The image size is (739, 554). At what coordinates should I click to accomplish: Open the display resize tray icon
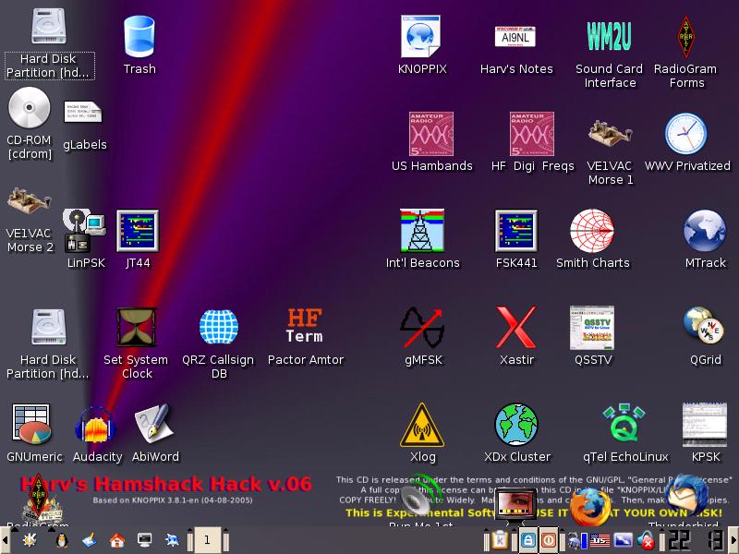(623, 540)
